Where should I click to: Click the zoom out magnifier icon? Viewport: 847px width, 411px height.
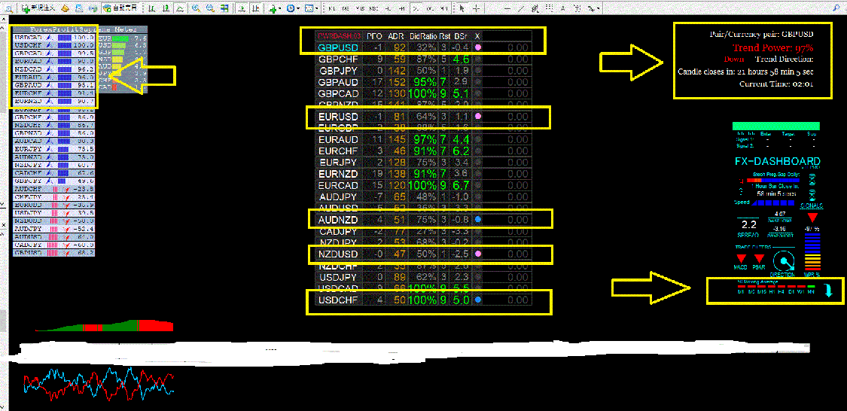pyautogui.click(x=209, y=8)
